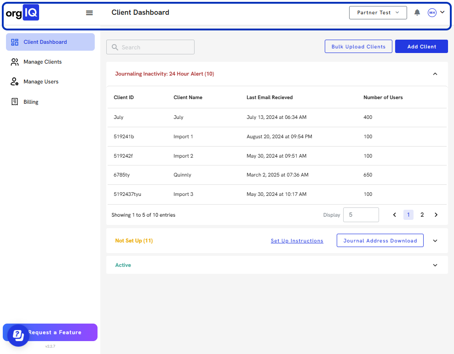Click the Manage Clients sidebar icon
Screen dimensions: 454x354
click(15, 62)
